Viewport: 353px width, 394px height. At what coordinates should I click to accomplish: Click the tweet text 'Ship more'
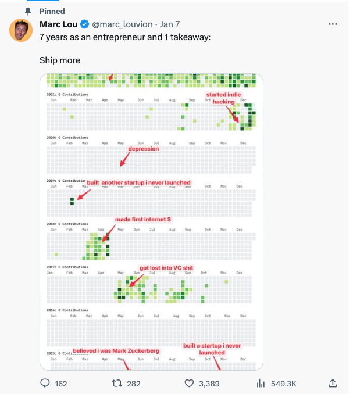tap(60, 60)
